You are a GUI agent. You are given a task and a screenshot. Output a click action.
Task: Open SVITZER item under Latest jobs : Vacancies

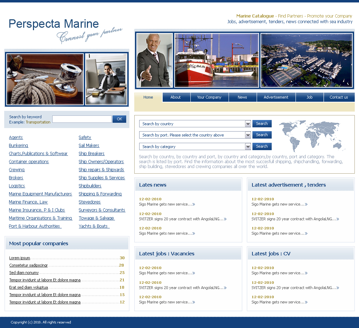(183, 288)
